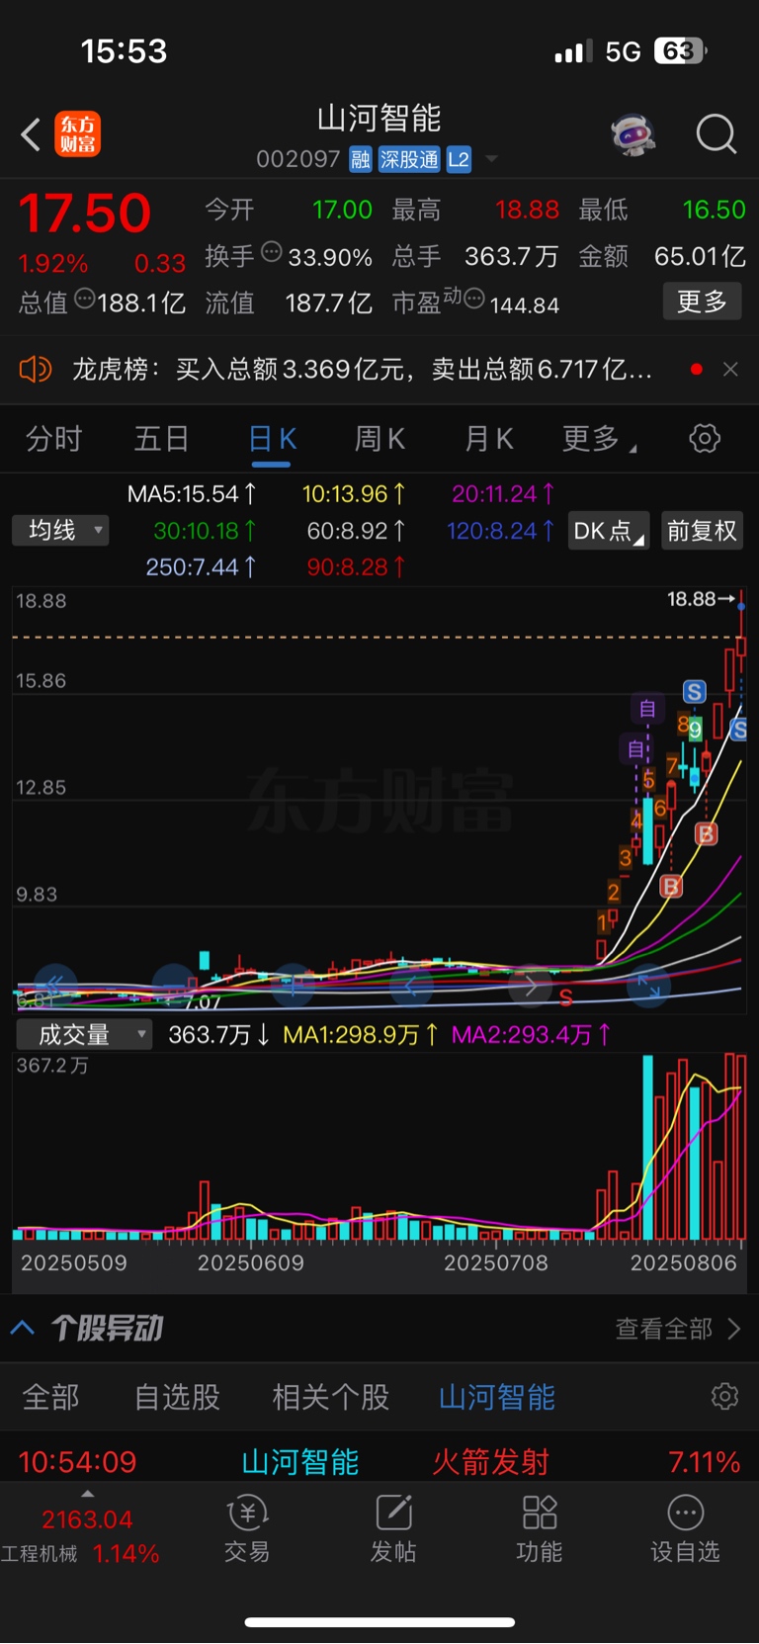Open the 龙虎榜 news message
The image size is (759, 1644).
coord(362,370)
